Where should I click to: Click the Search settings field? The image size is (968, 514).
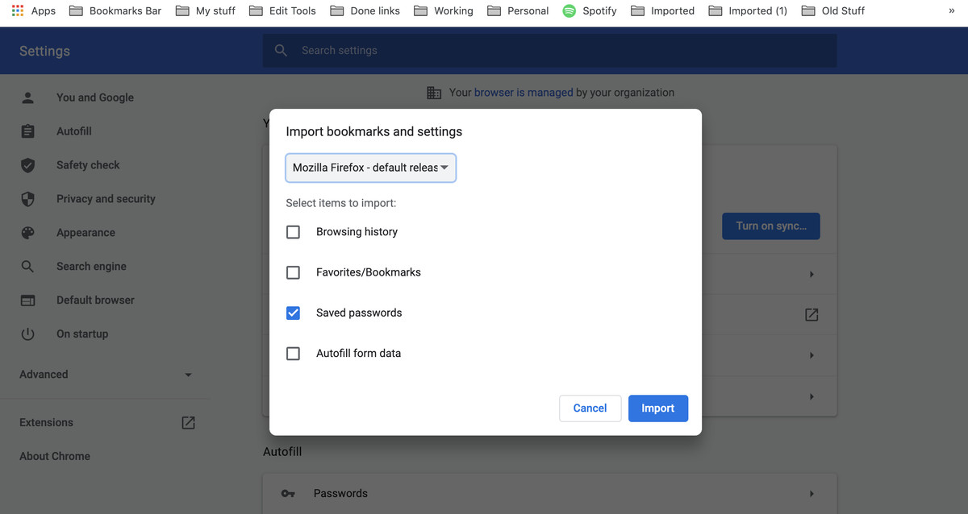(549, 50)
